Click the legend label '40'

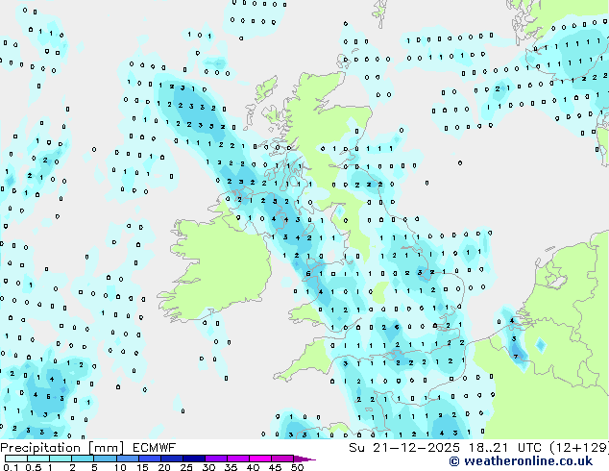253,467
